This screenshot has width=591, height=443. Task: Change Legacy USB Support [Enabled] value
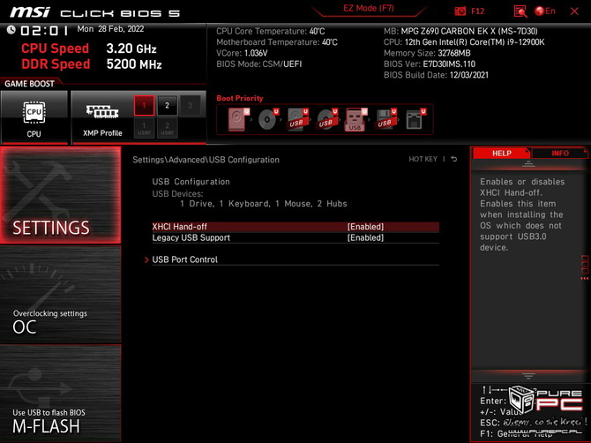365,238
